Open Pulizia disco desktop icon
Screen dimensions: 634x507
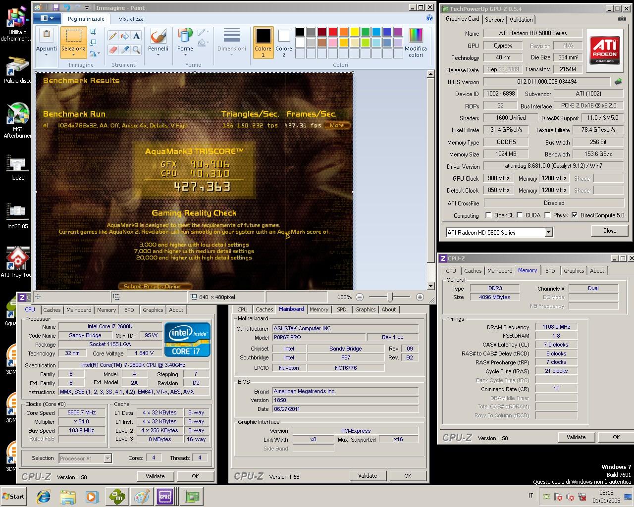(17, 69)
